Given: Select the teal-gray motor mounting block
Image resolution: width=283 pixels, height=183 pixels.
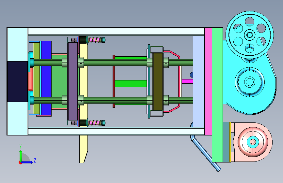Looking at the screenshot, I should [226, 142].
